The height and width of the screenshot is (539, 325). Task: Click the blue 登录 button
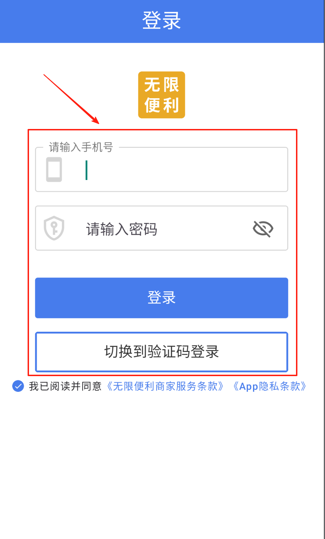161,298
